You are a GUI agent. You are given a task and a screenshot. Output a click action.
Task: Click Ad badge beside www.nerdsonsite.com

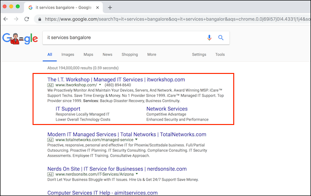(x=51, y=175)
